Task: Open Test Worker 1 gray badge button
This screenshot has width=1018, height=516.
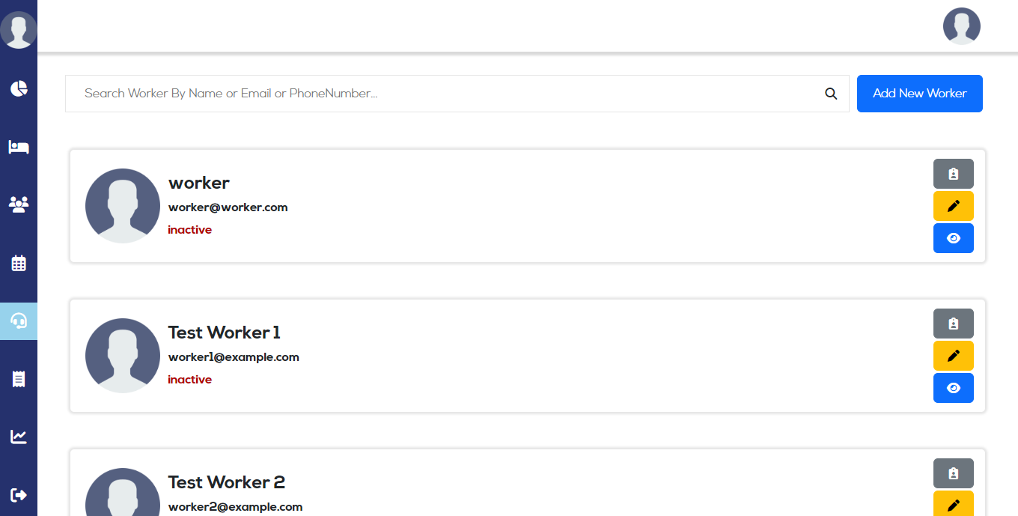Action: point(953,324)
